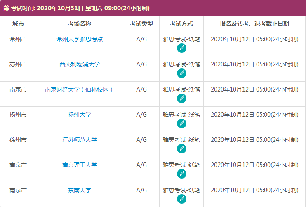Open the 西交利物浦大学 test center link
The height and width of the screenshot is (207, 306).
tap(80, 64)
